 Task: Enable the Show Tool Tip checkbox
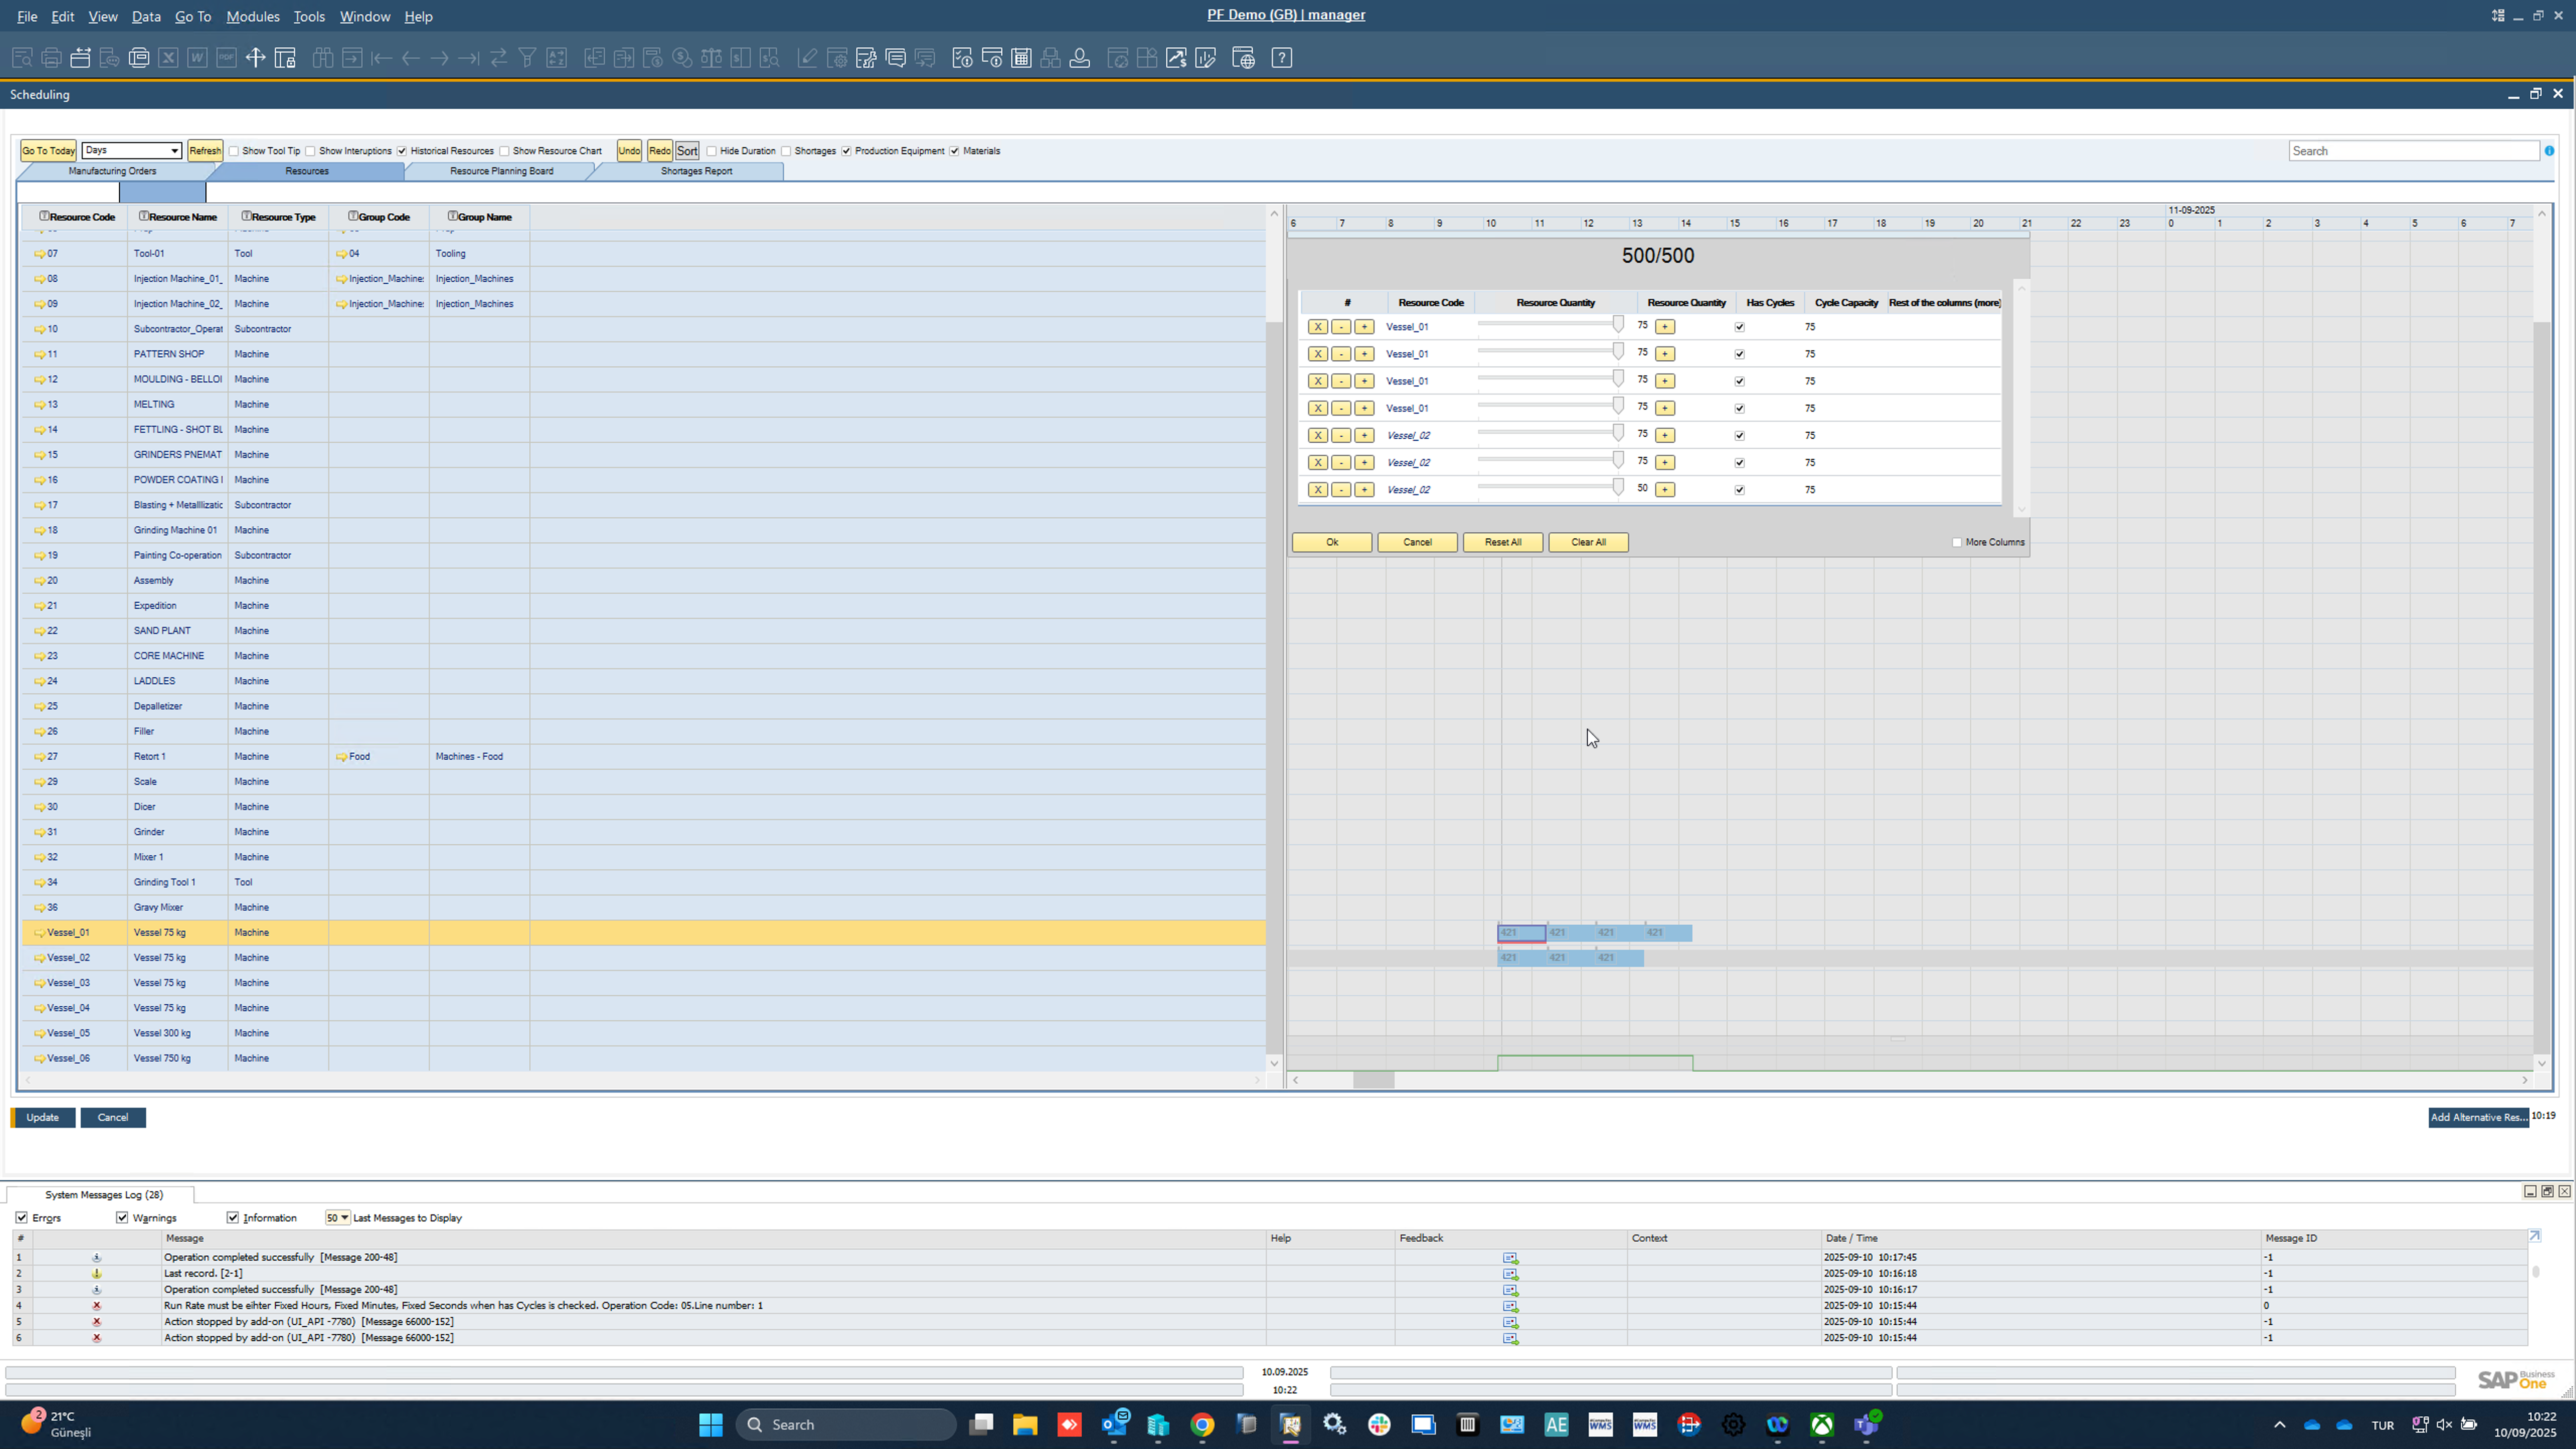point(234,152)
